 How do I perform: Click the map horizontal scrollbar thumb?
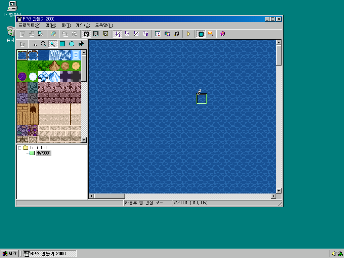[x=110, y=196]
